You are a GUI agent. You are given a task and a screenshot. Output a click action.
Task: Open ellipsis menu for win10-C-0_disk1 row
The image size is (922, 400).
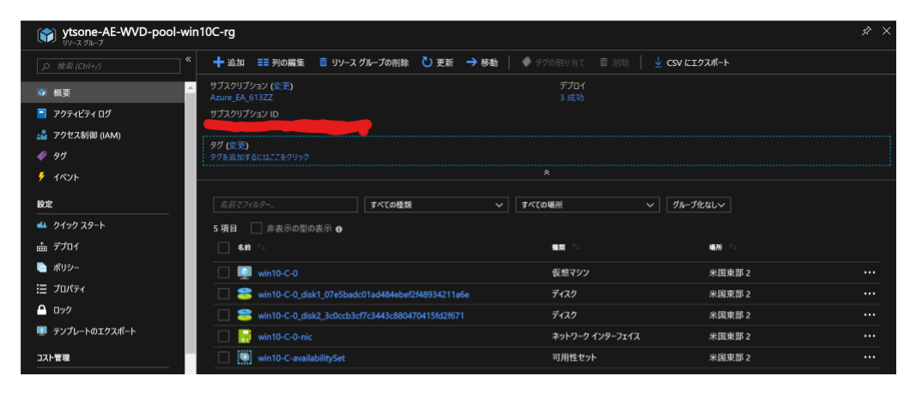click(x=870, y=294)
